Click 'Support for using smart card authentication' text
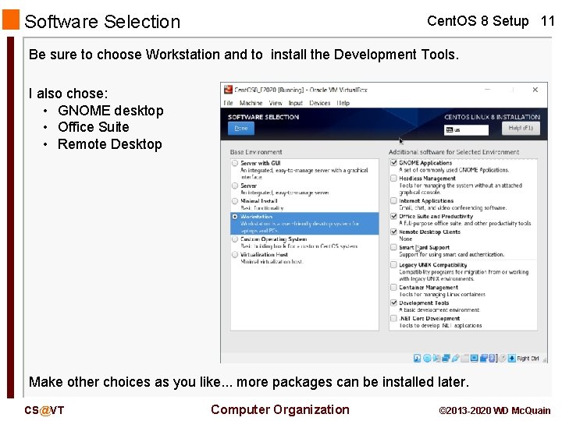 coord(452,254)
